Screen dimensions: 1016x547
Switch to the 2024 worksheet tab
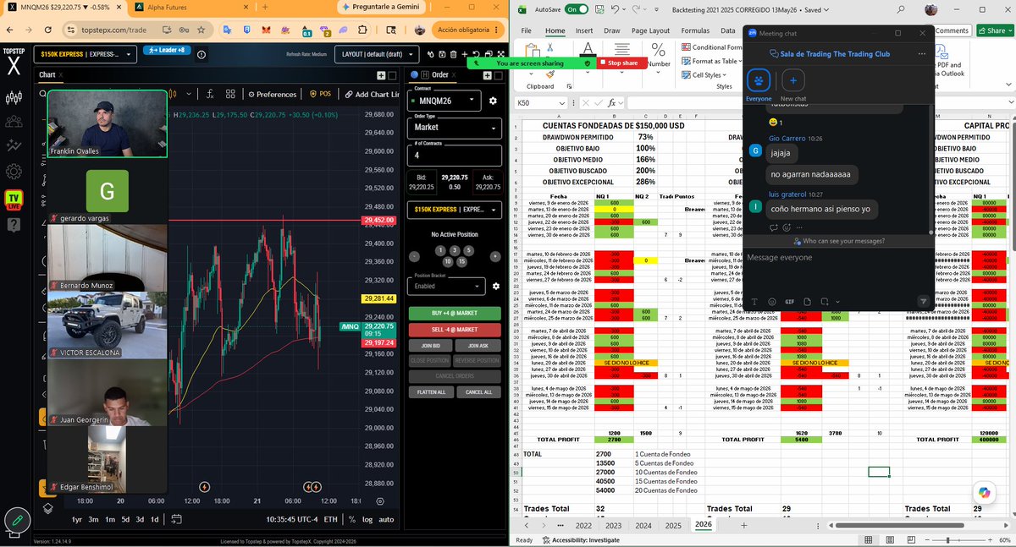[x=643, y=525]
